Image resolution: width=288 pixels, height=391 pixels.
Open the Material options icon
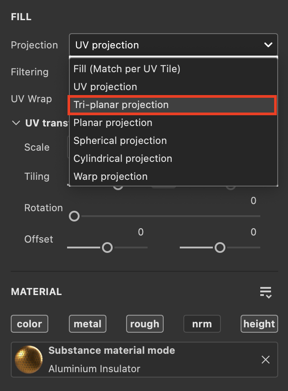[x=266, y=292]
